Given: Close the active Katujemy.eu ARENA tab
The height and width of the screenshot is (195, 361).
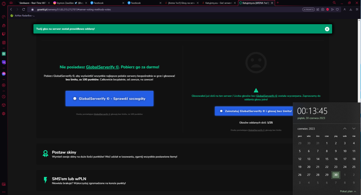Looking at the screenshot, I should 272,3.
